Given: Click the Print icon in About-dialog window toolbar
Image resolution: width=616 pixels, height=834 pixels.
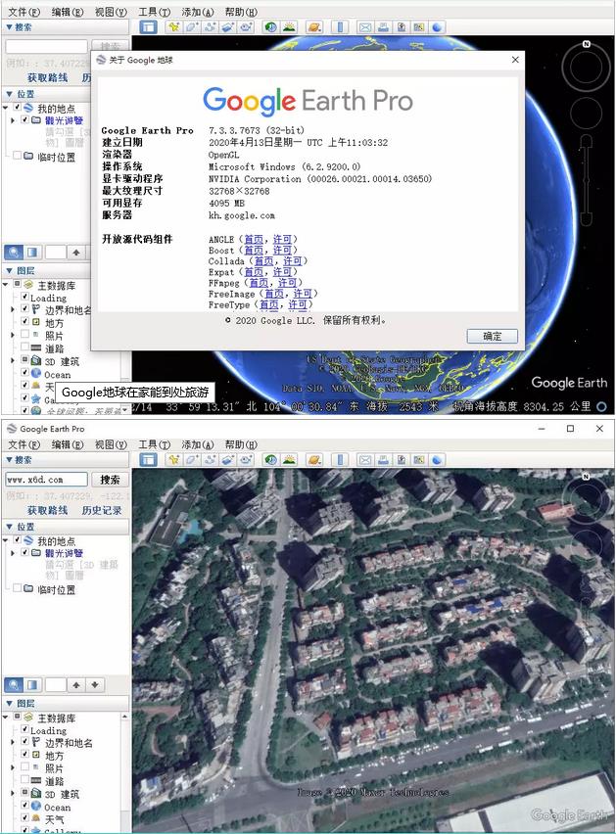Looking at the screenshot, I should pos(383,27).
